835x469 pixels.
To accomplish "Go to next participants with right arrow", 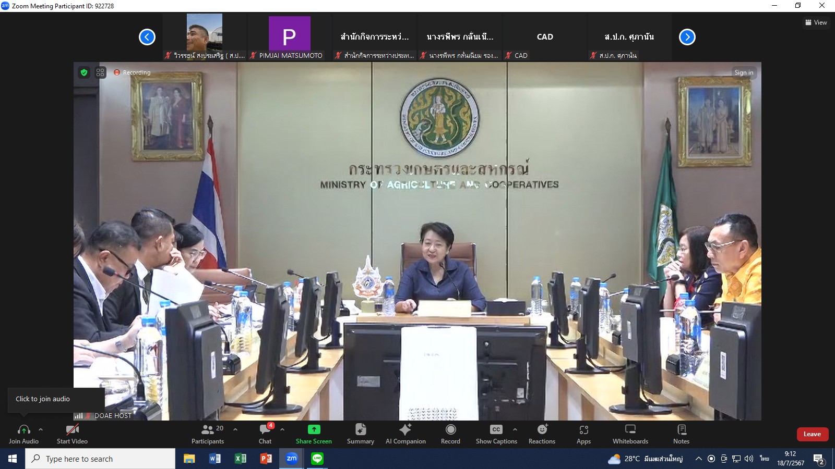I will pyautogui.click(x=687, y=37).
